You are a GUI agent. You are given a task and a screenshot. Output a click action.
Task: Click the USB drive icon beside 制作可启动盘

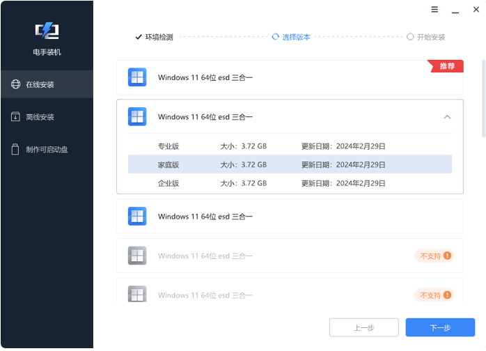point(15,149)
